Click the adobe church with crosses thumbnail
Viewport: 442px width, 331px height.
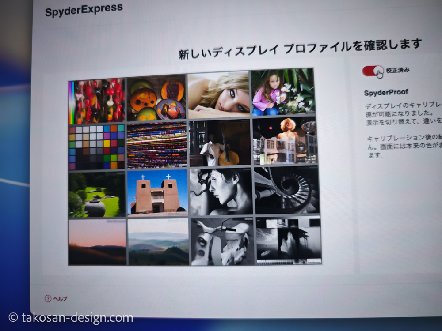click(157, 193)
